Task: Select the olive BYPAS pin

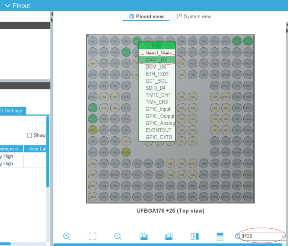Action: 126,152
